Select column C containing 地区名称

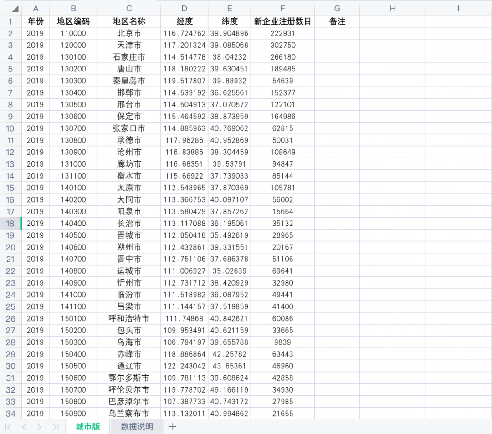click(129, 8)
